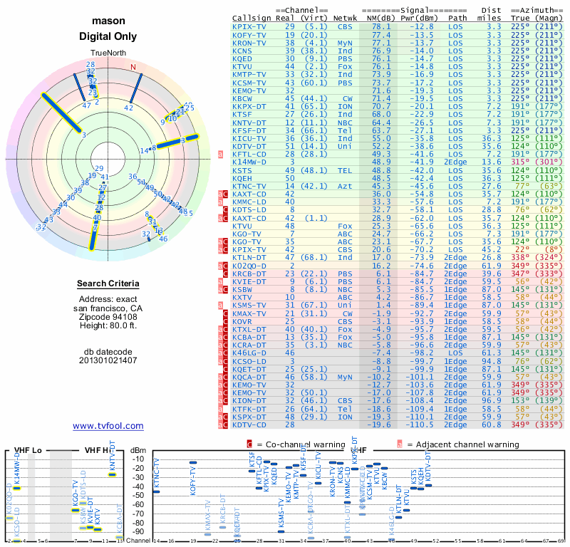Screen dimensions: 570x547
Task: Select the KCRA-DT callsign in the table
Action: click(249, 345)
